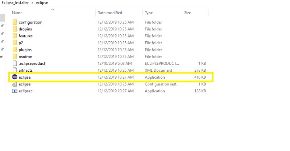Viewport: 290px width, 151px height.
Task: Click the 278 KB size cell
Action: 200,70
